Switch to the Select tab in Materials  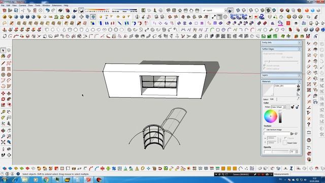point(266,100)
